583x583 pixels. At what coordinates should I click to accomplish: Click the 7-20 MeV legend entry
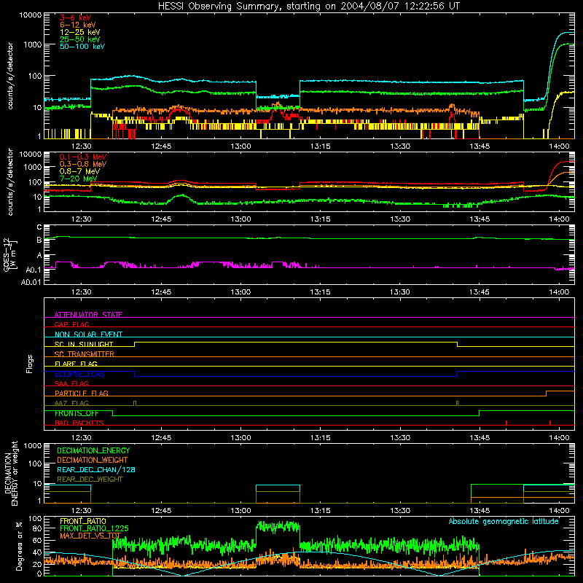78,179
